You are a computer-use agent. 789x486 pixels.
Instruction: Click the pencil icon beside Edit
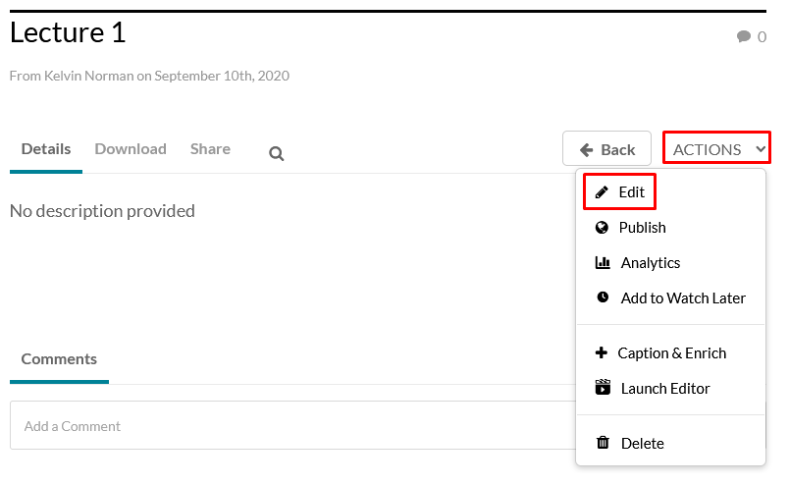pyautogui.click(x=603, y=192)
